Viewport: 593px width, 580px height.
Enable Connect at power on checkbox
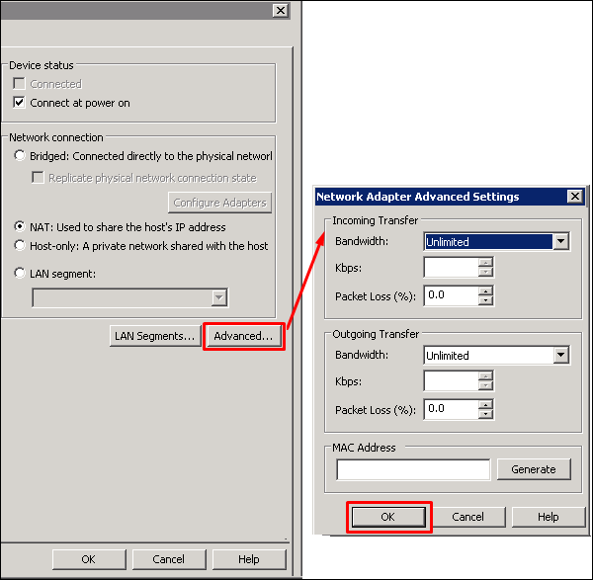point(20,103)
